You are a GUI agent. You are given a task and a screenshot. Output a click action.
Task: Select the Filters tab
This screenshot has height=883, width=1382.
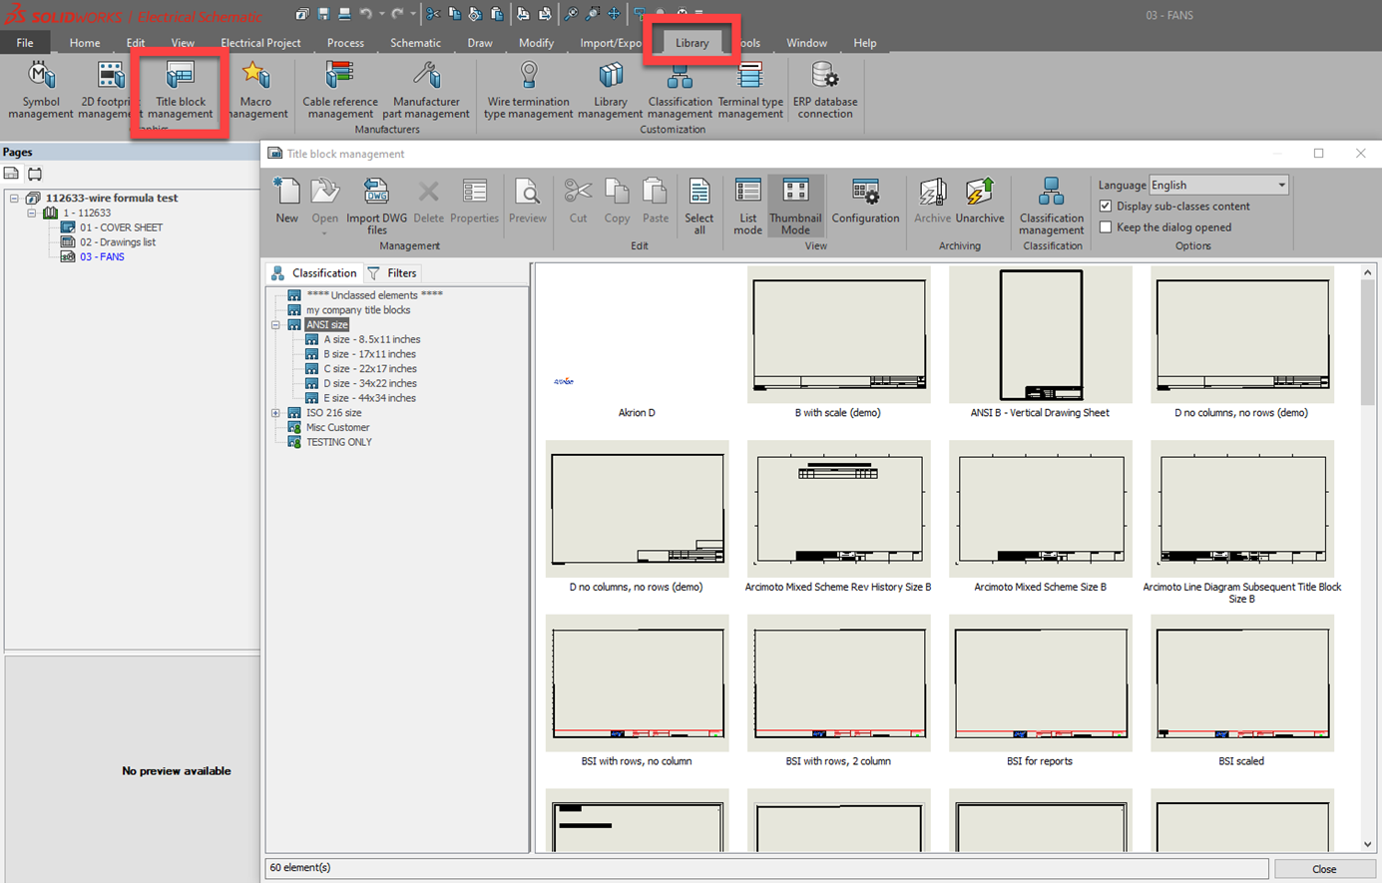pos(392,273)
